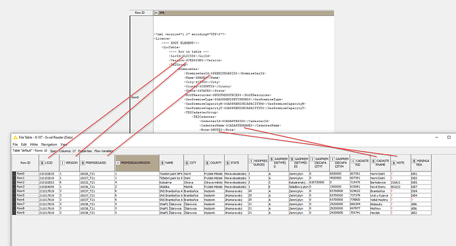Click NOTE cell 8022/2 in Row3
The height and width of the screenshot is (246, 456).
click(x=400, y=187)
